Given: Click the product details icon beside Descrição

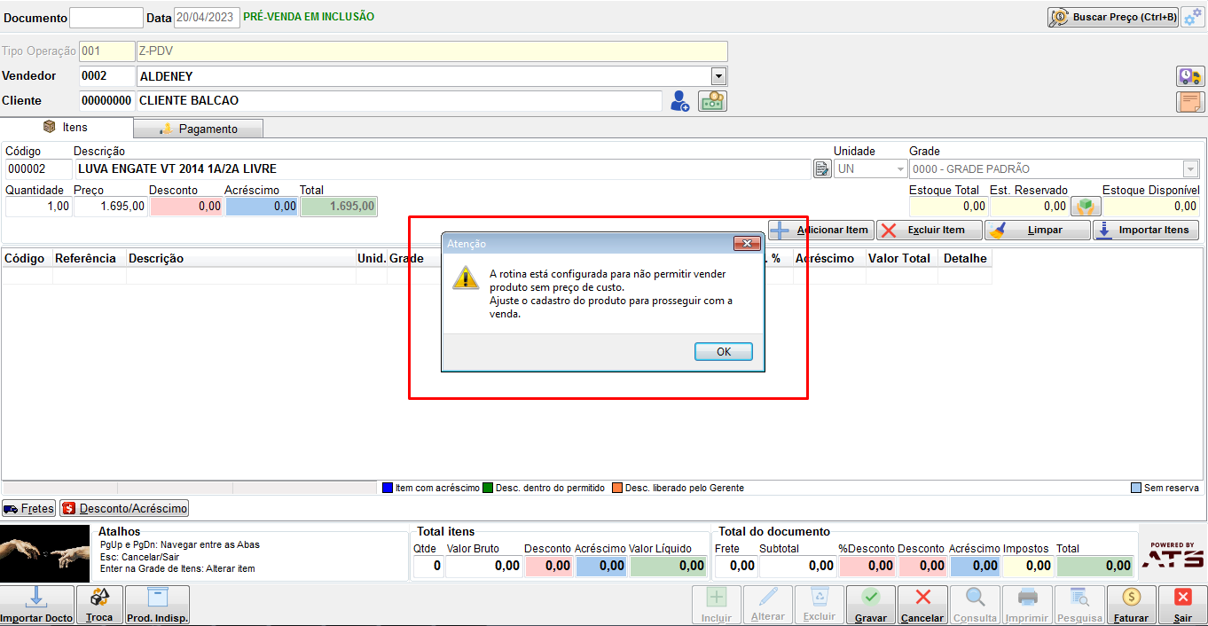Looking at the screenshot, I should point(822,168).
